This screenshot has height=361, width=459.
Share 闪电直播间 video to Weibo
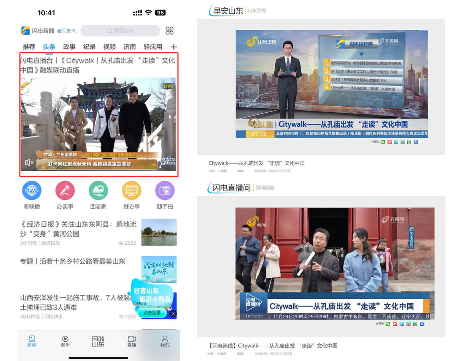[395, 324]
